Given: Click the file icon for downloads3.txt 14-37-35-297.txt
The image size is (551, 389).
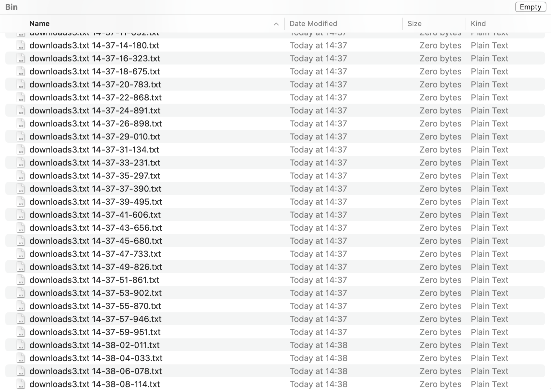Looking at the screenshot, I should (x=21, y=176).
